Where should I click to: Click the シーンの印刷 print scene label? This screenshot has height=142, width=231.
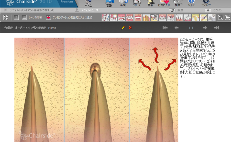click(x=35, y=17)
